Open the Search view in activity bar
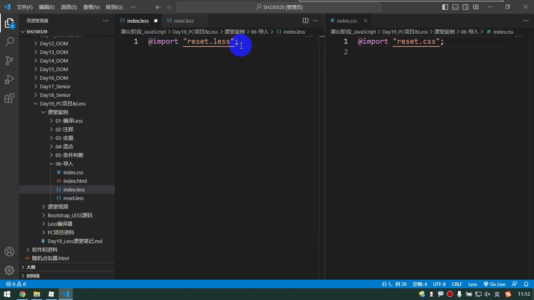The height and width of the screenshot is (300, 534). point(9,41)
